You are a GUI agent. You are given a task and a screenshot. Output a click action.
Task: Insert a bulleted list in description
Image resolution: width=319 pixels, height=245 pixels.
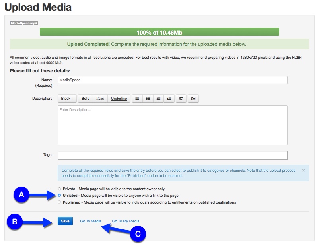point(137,98)
